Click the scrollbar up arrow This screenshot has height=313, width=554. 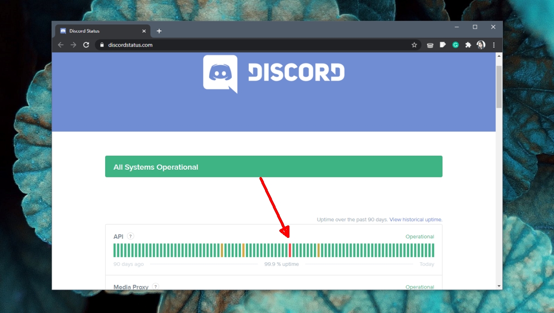click(x=499, y=56)
